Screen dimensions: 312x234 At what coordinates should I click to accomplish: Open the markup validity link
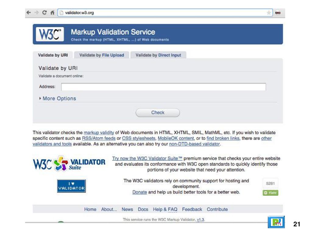pyautogui.click(x=99, y=133)
